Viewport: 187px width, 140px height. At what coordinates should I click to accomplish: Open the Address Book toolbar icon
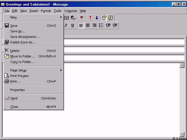67,18
